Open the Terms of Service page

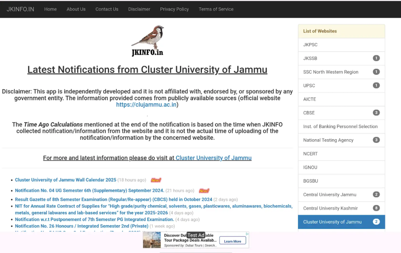(x=216, y=9)
